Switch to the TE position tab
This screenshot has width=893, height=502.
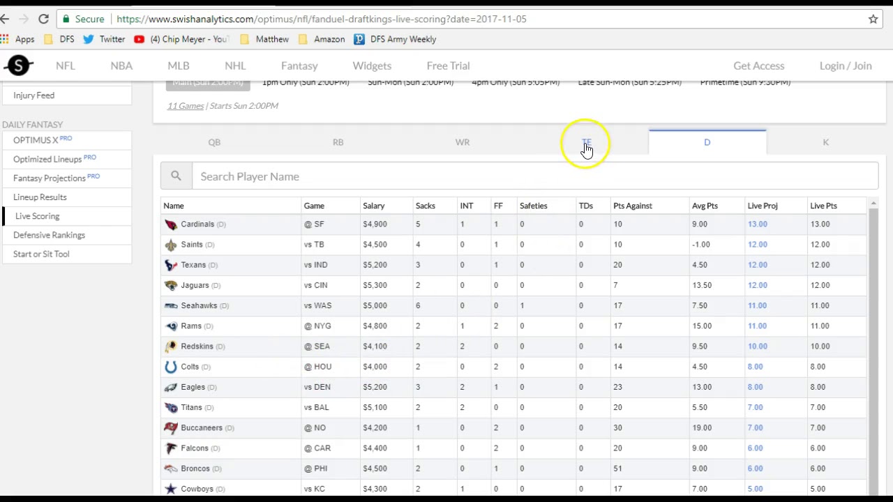pyautogui.click(x=586, y=142)
